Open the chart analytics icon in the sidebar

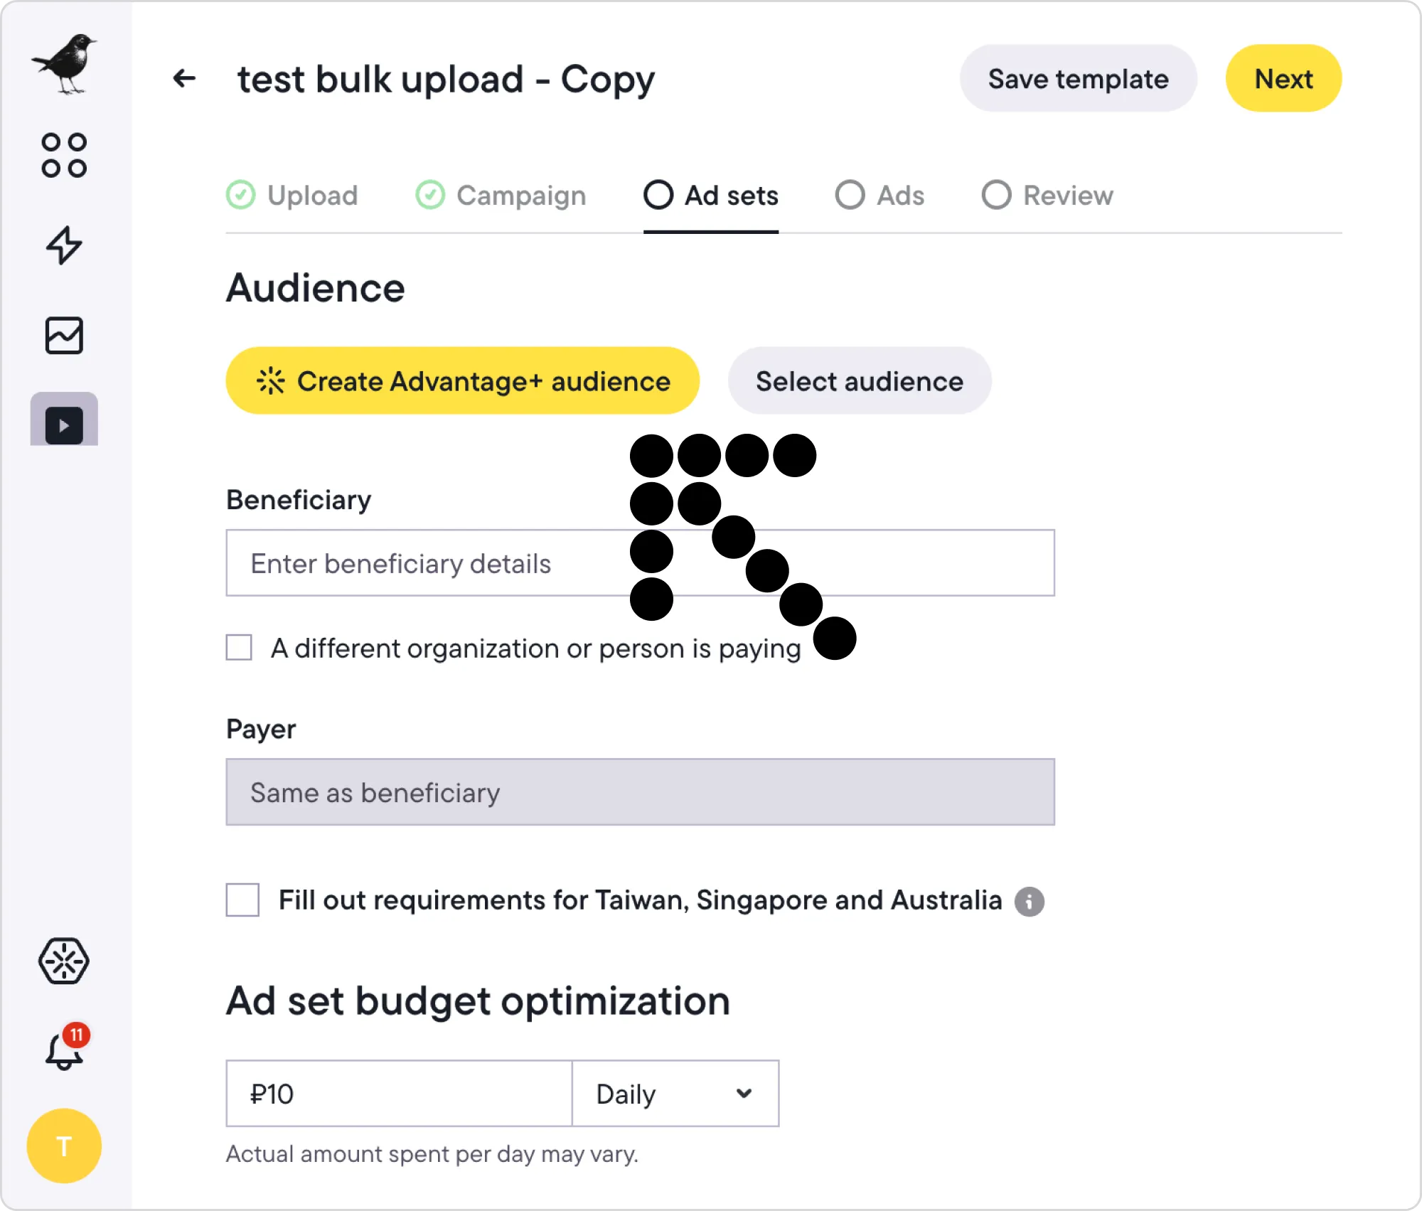point(64,336)
